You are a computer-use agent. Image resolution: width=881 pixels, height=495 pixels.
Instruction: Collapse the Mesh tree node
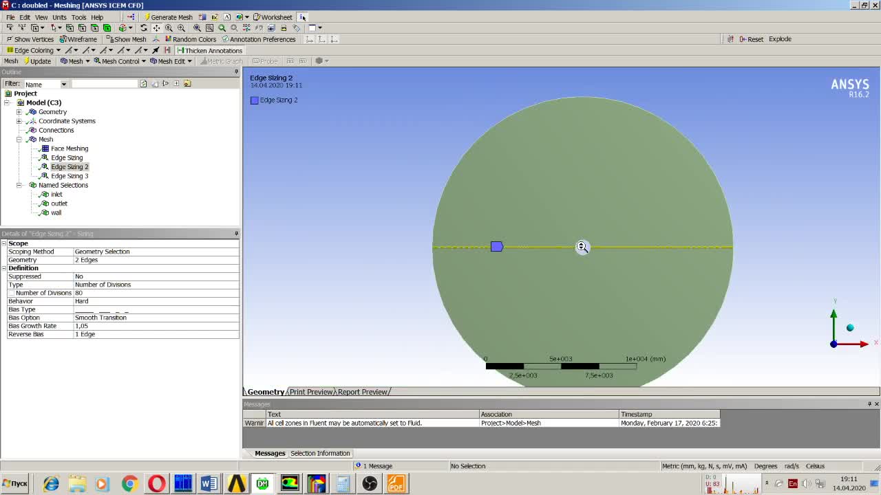(19, 140)
